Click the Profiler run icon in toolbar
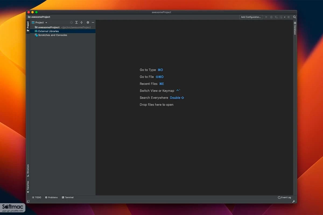The height and width of the screenshot is (215, 323). coord(281,17)
